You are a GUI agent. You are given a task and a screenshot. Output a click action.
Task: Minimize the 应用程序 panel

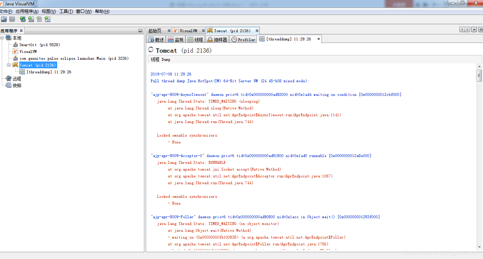point(140,31)
